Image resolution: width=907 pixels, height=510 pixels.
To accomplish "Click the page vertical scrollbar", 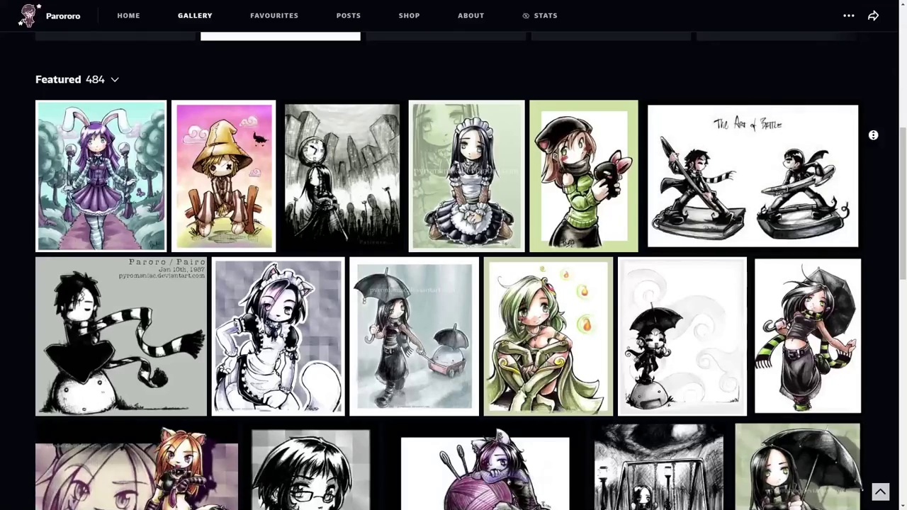I will (x=903, y=205).
